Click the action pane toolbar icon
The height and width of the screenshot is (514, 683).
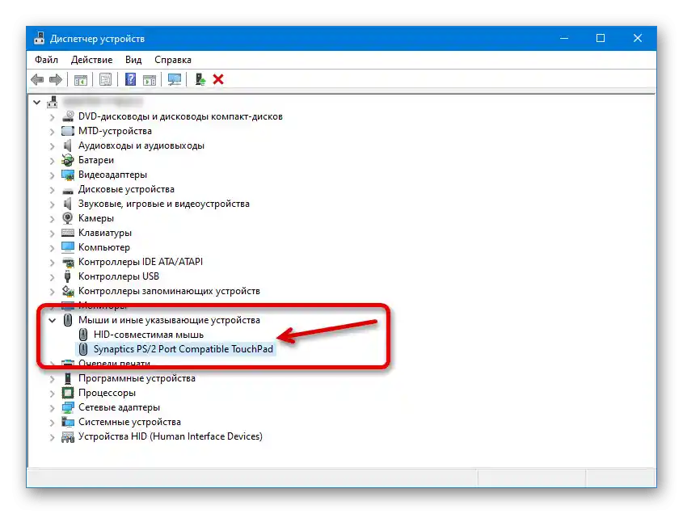click(x=150, y=79)
